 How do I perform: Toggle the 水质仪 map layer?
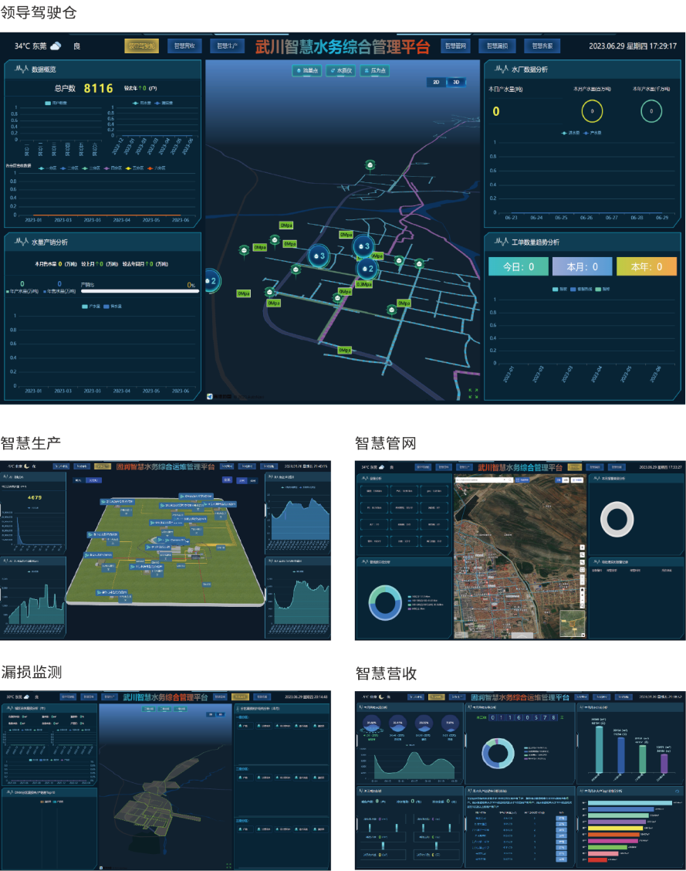pos(341,70)
